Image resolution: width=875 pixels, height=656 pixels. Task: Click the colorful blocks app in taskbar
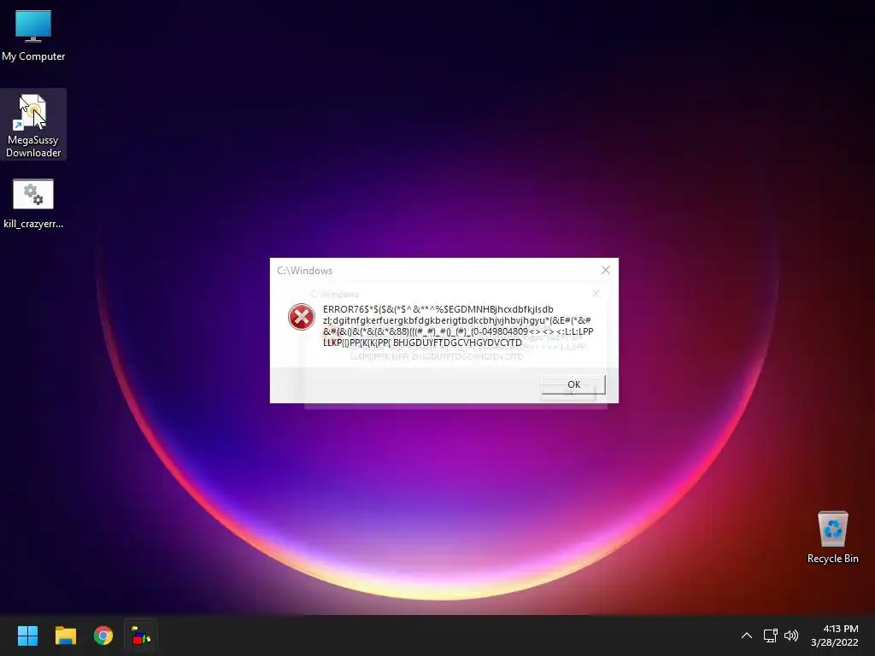point(141,635)
